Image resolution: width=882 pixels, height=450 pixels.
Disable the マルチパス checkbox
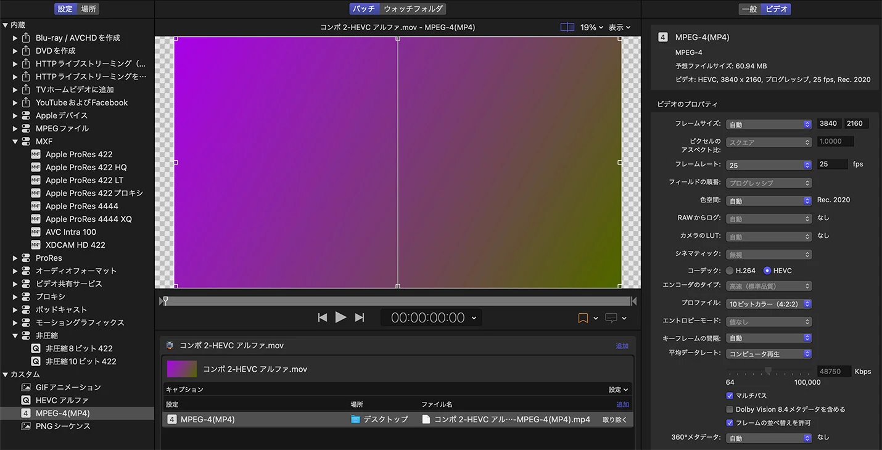coord(730,396)
